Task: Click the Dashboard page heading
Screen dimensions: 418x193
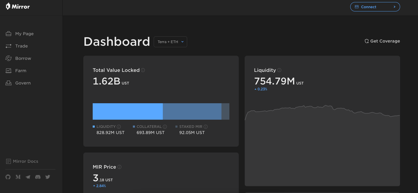Action: [117, 42]
